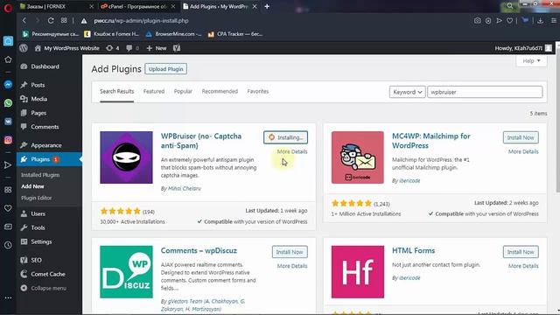Open Plugin Editor submenu item
The height and width of the screenshot is (315, 560).
[x=36, y=198]
